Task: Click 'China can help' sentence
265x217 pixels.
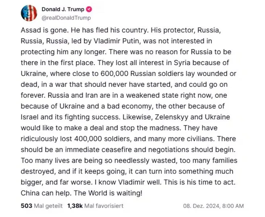Action: pos(45,193)
